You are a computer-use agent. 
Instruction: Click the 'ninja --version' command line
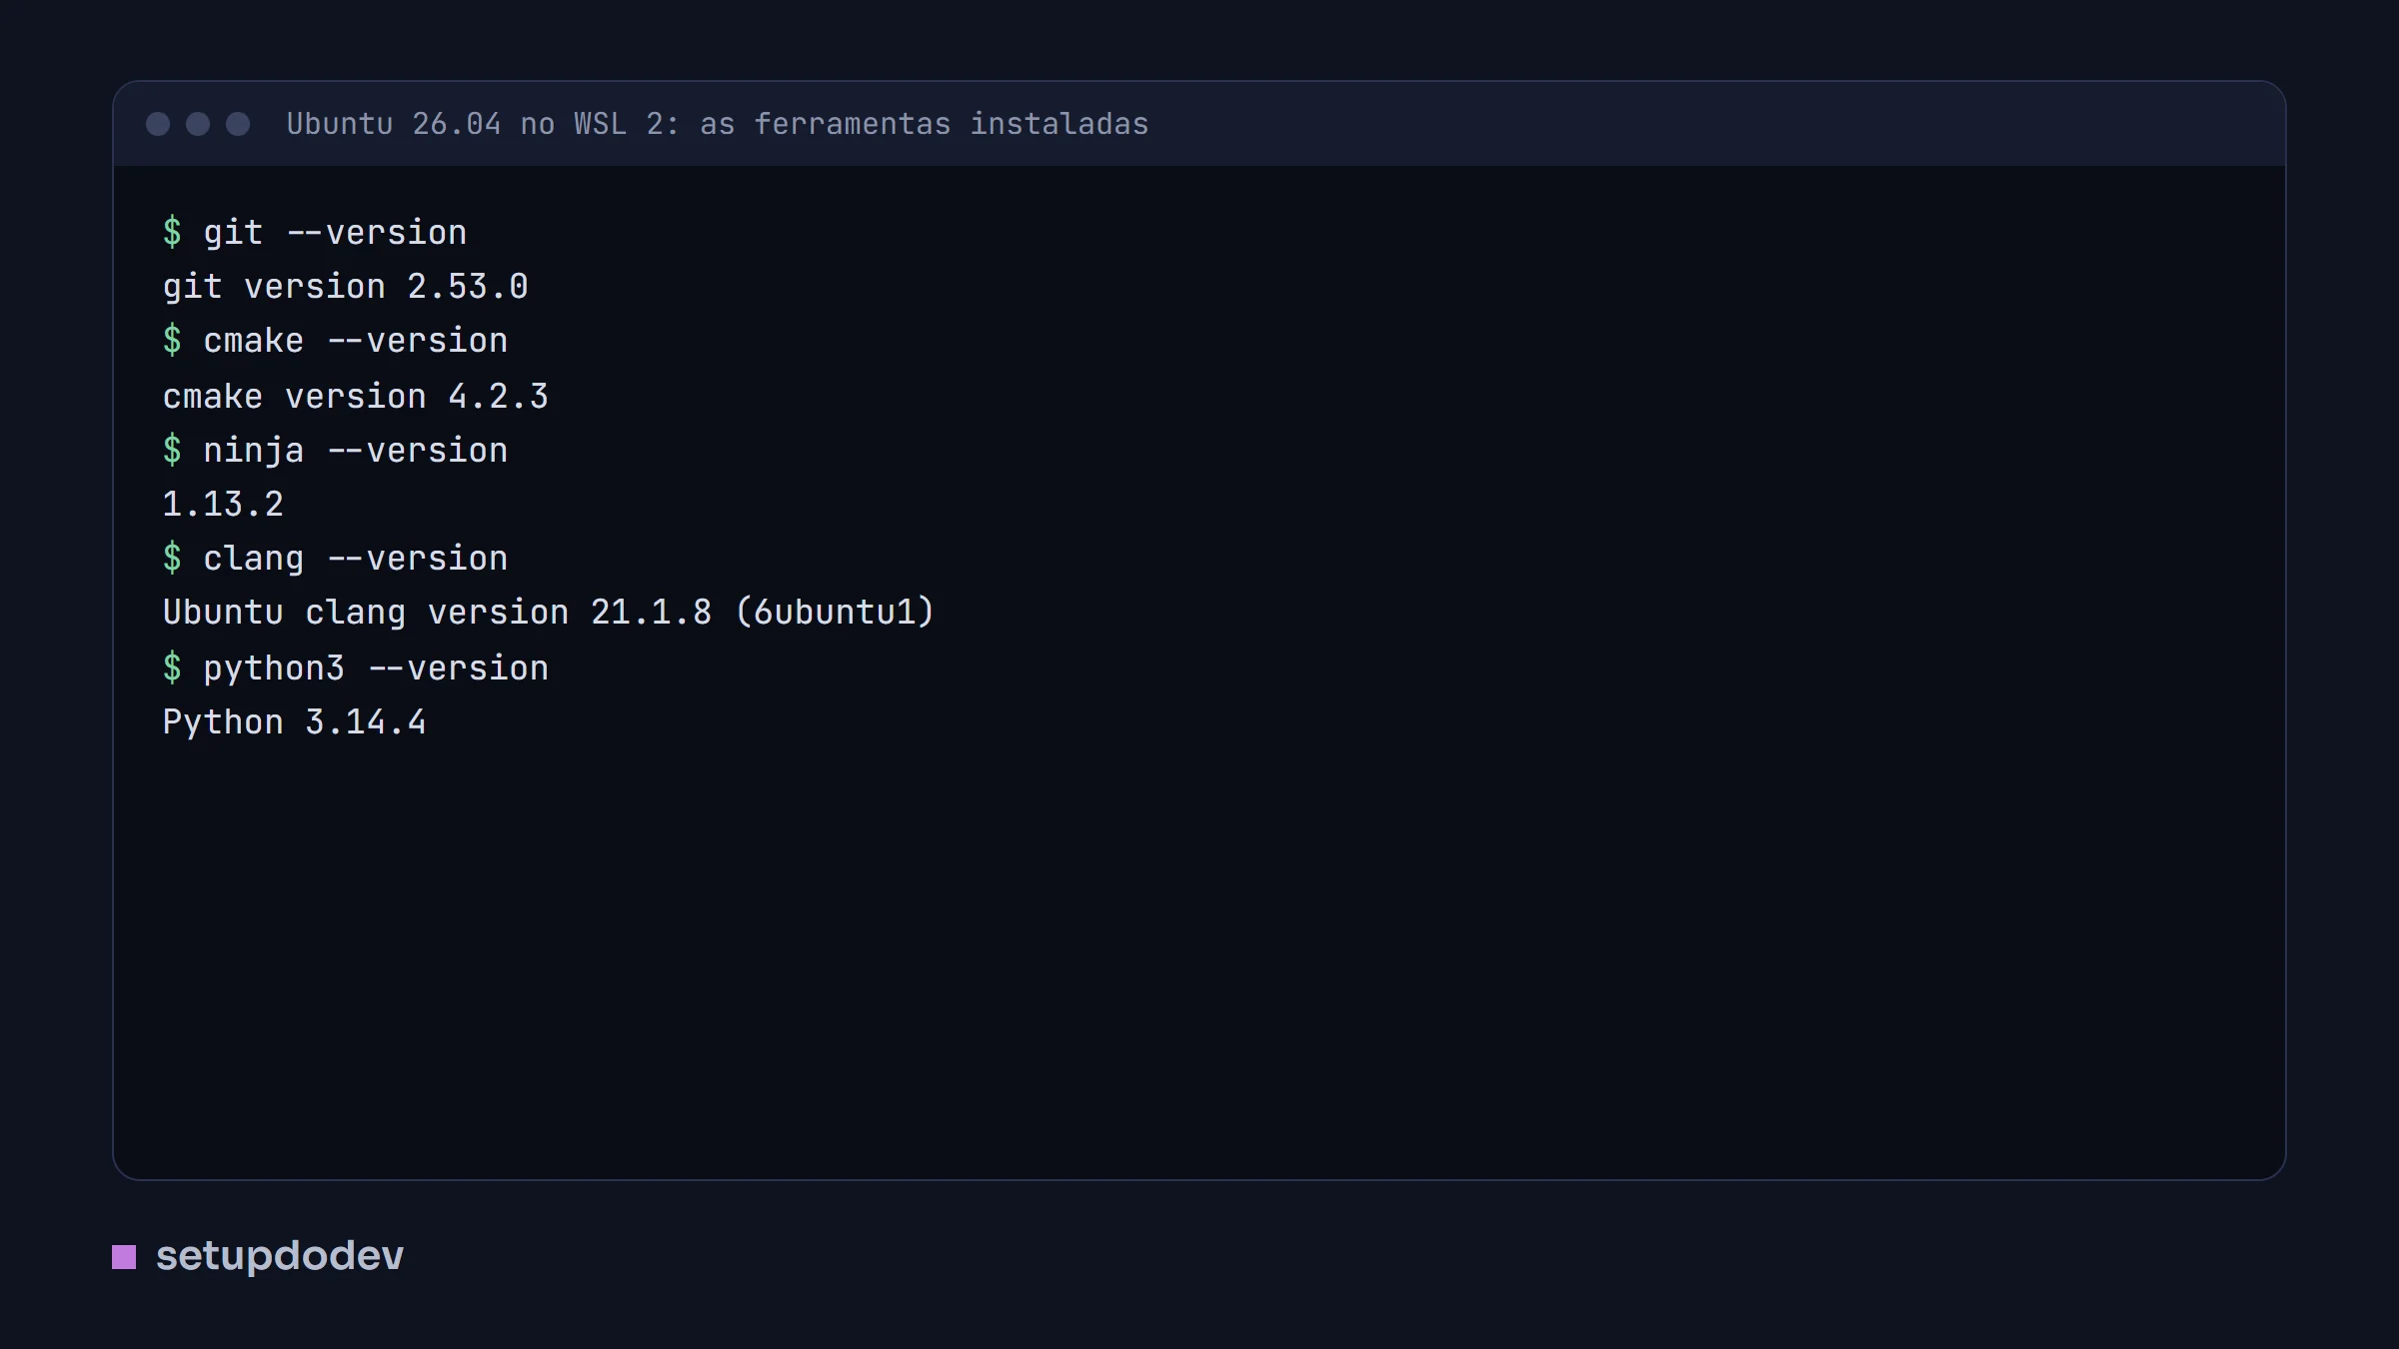pos(335,451)
